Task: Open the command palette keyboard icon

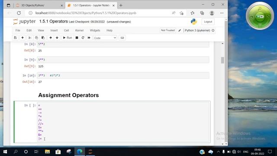Action: (122, 38)
